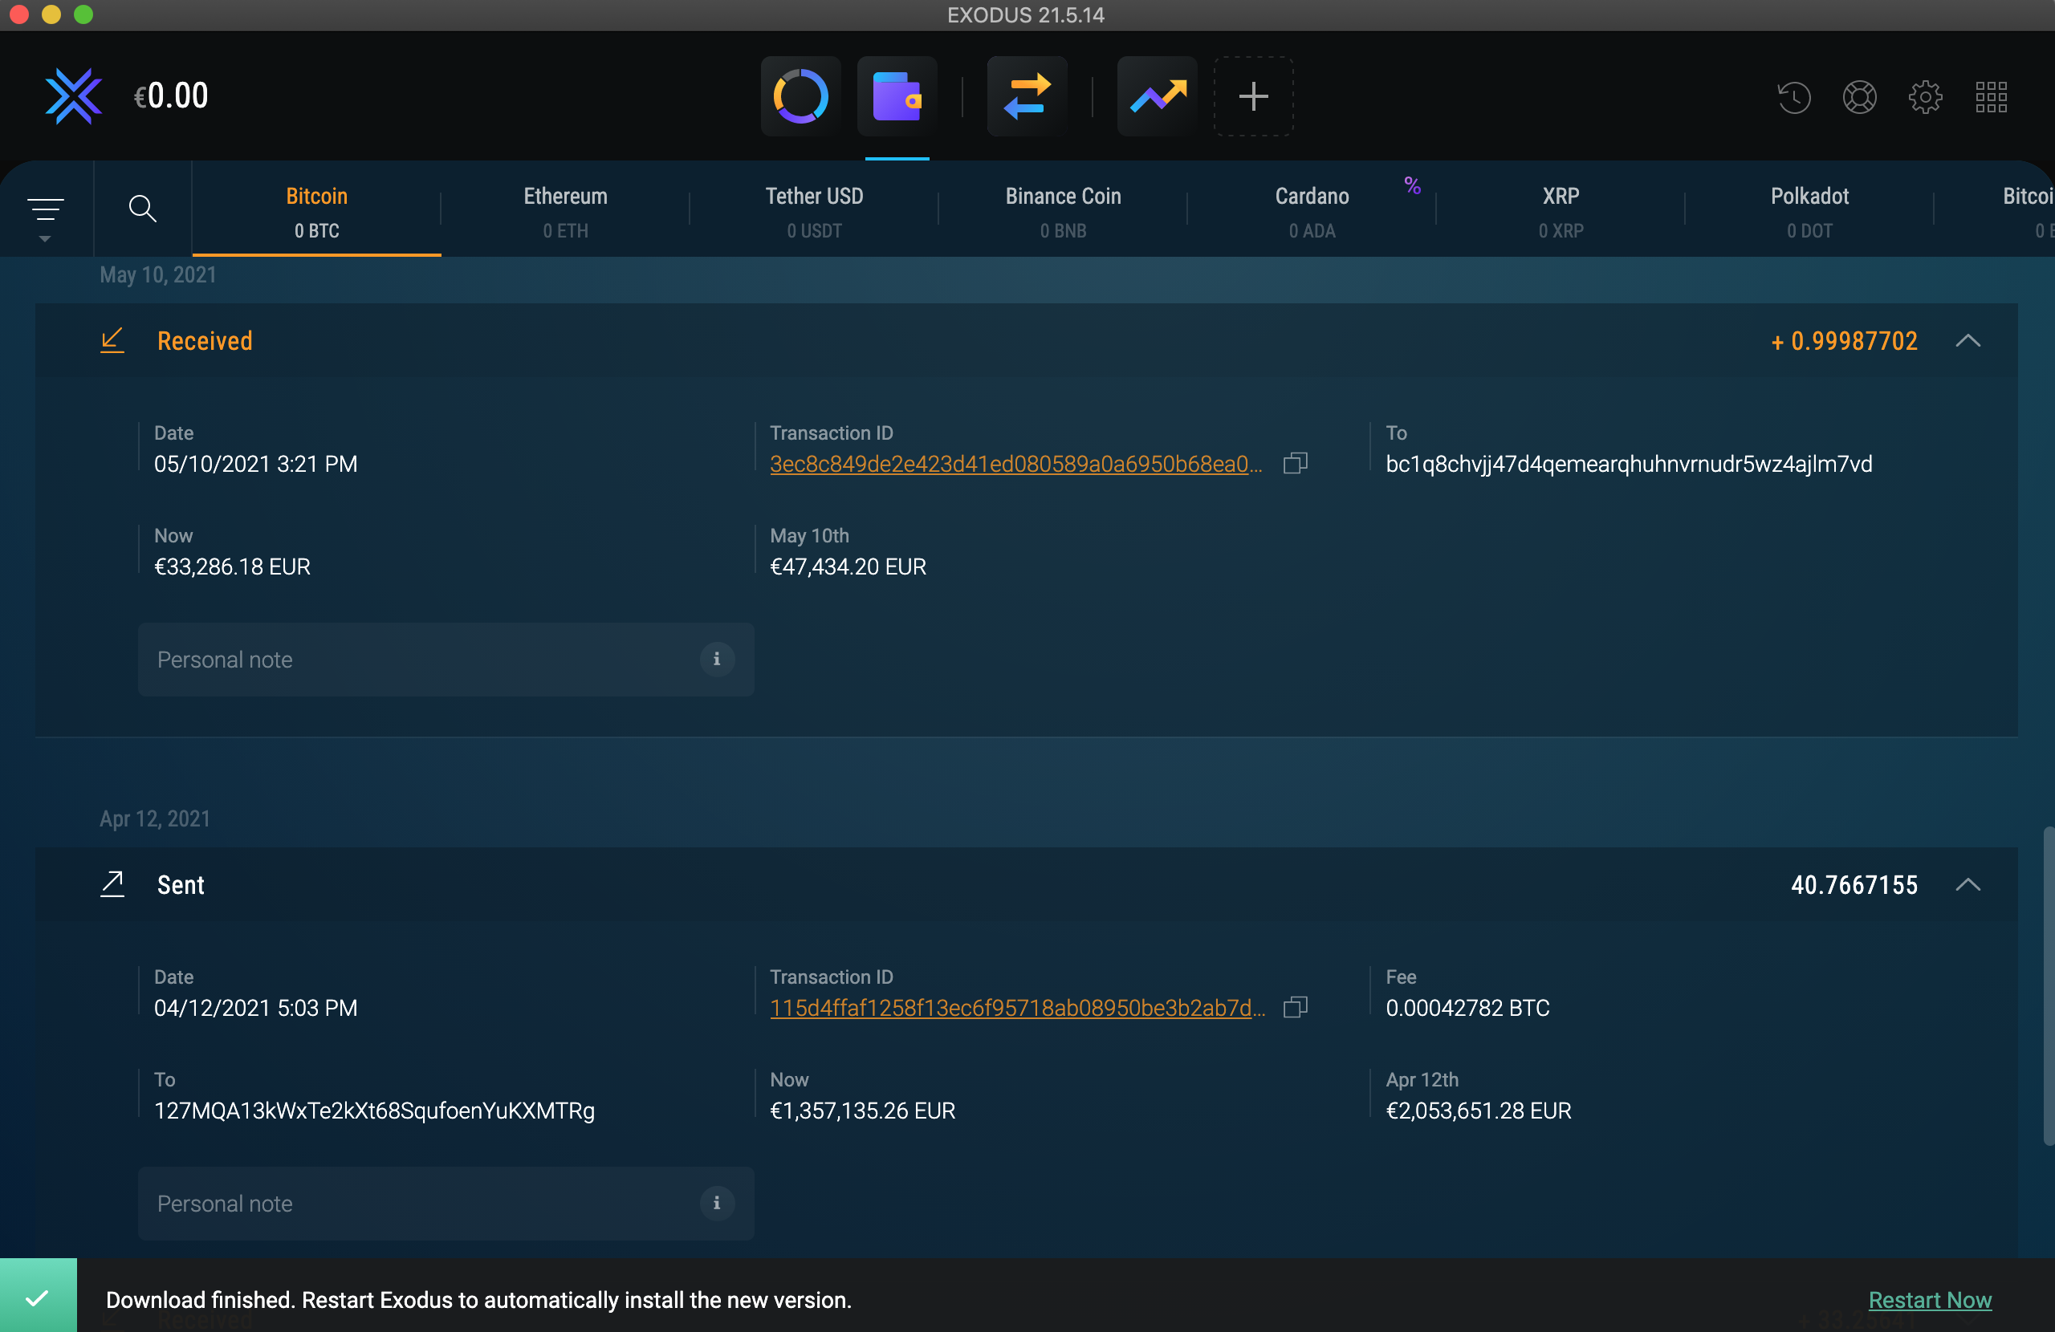Collapse the Sent transaction chevron

click(x=1968, y=884)
